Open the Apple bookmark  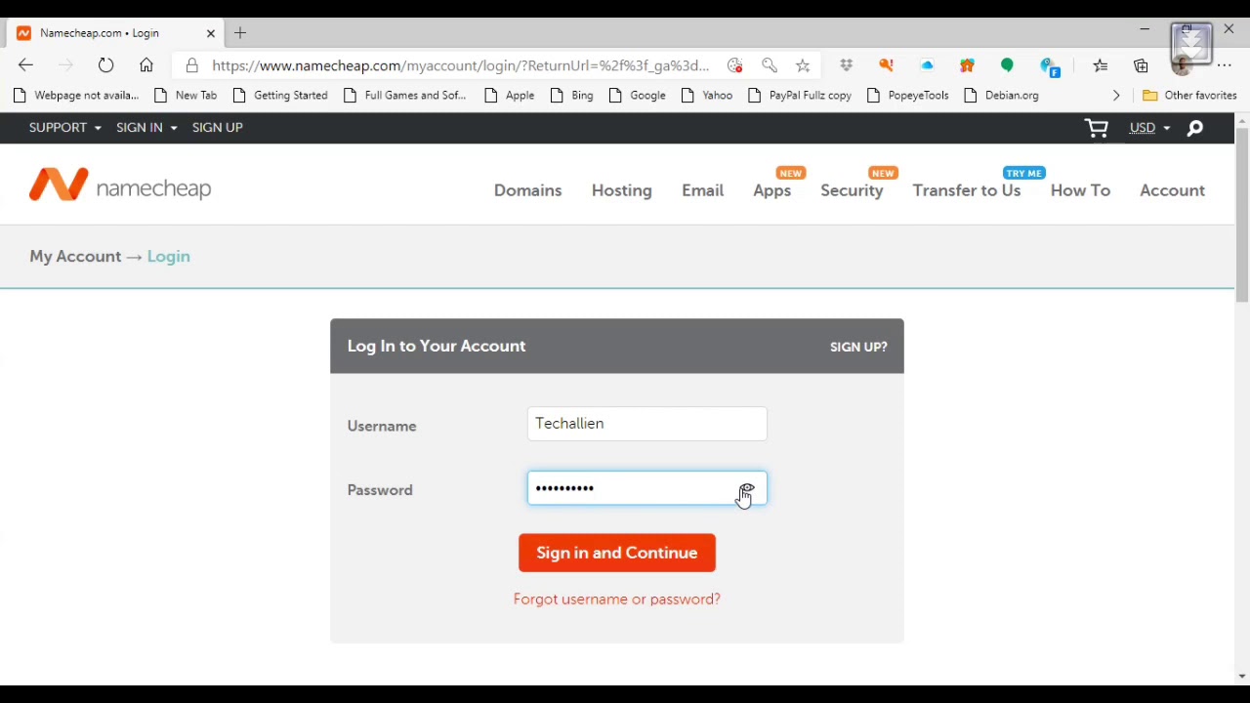(x=510, y=96)
